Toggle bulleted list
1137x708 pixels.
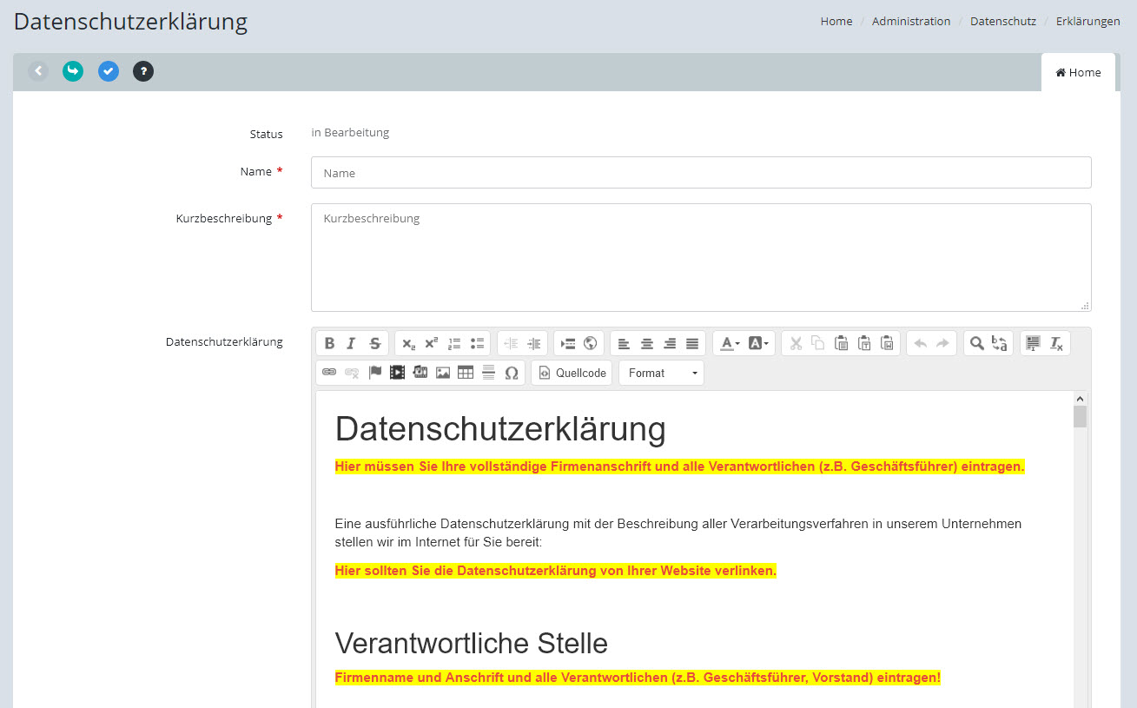tap(477, 343)
